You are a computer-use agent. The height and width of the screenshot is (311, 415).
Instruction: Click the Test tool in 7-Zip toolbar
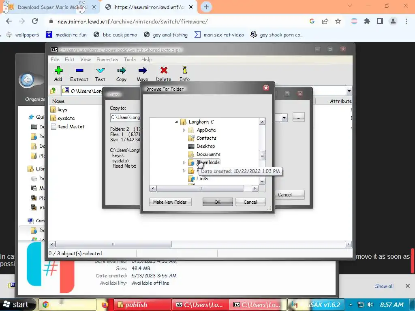101,74
